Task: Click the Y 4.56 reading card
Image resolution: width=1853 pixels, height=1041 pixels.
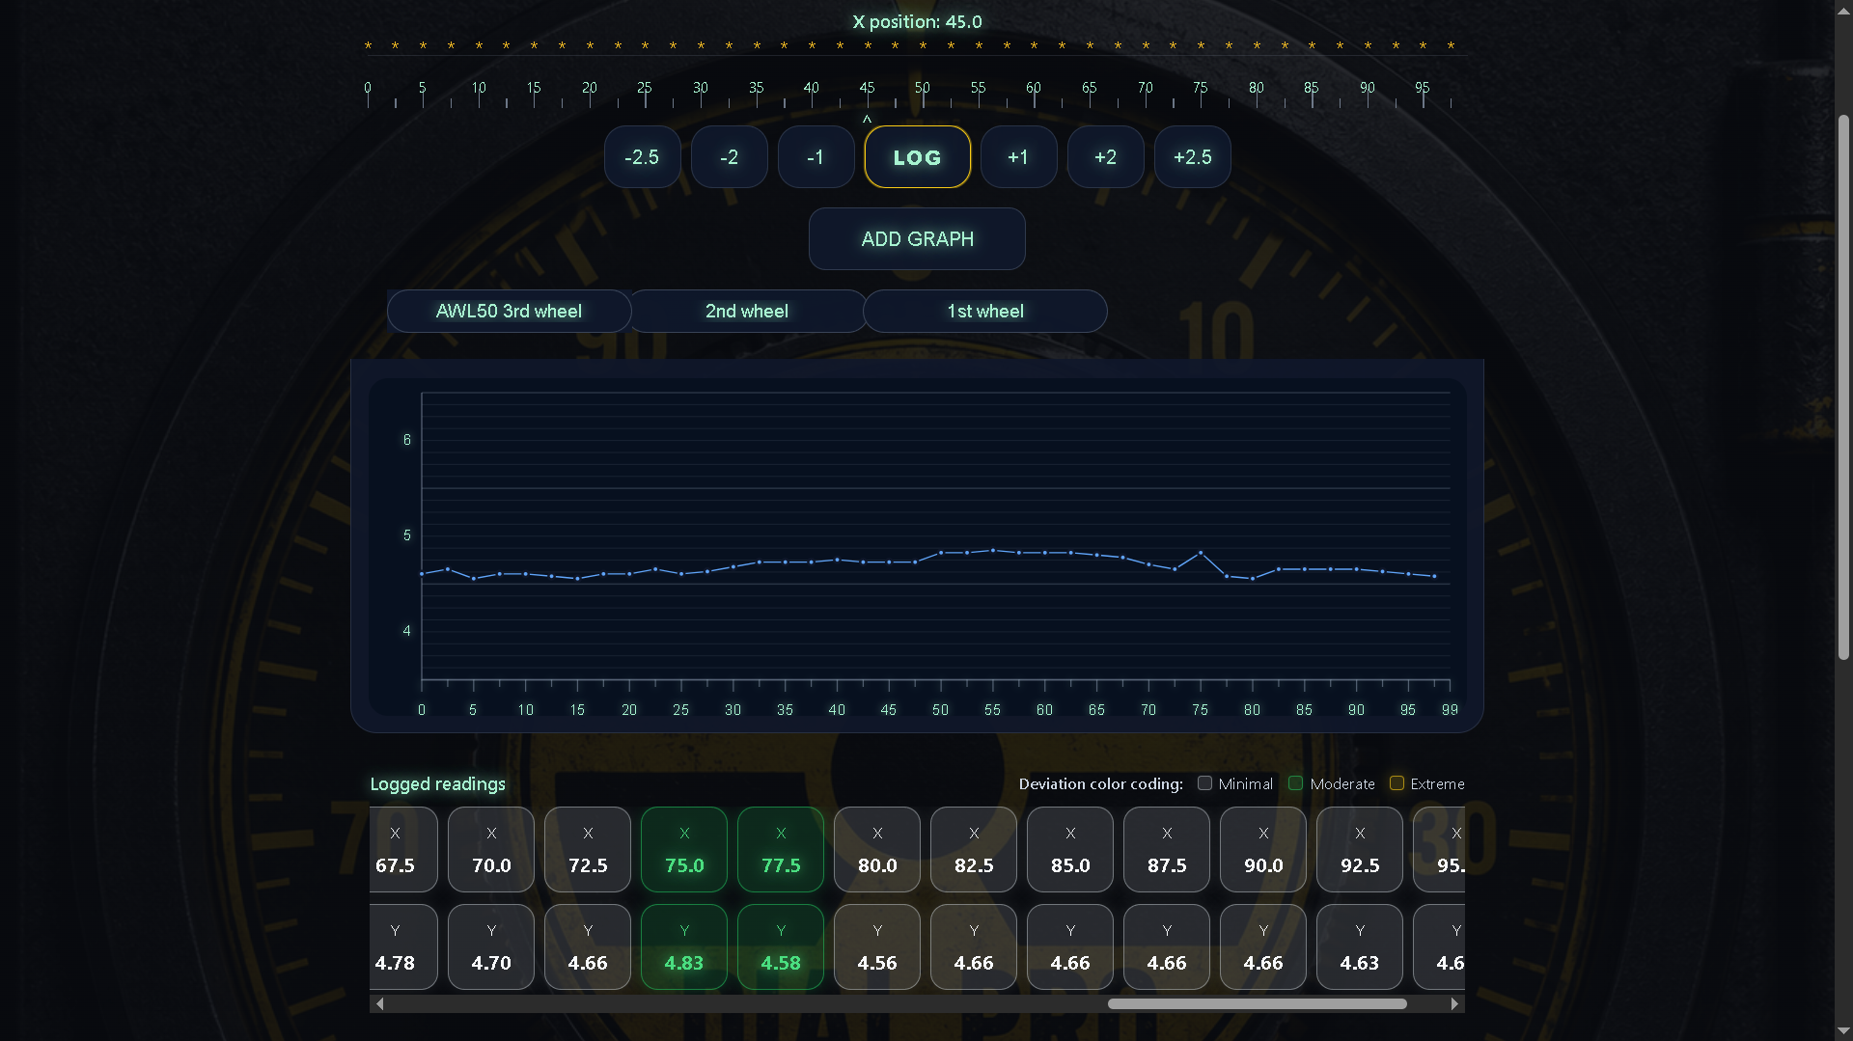Action: point(877,947)
